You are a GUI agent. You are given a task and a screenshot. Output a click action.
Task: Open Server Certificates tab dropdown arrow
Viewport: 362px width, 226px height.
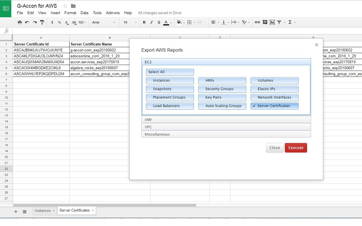click(93, 210)
